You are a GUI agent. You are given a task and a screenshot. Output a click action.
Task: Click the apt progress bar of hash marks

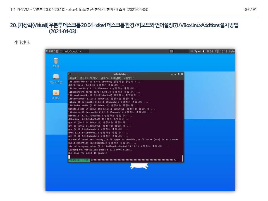(x=134, y=160)
